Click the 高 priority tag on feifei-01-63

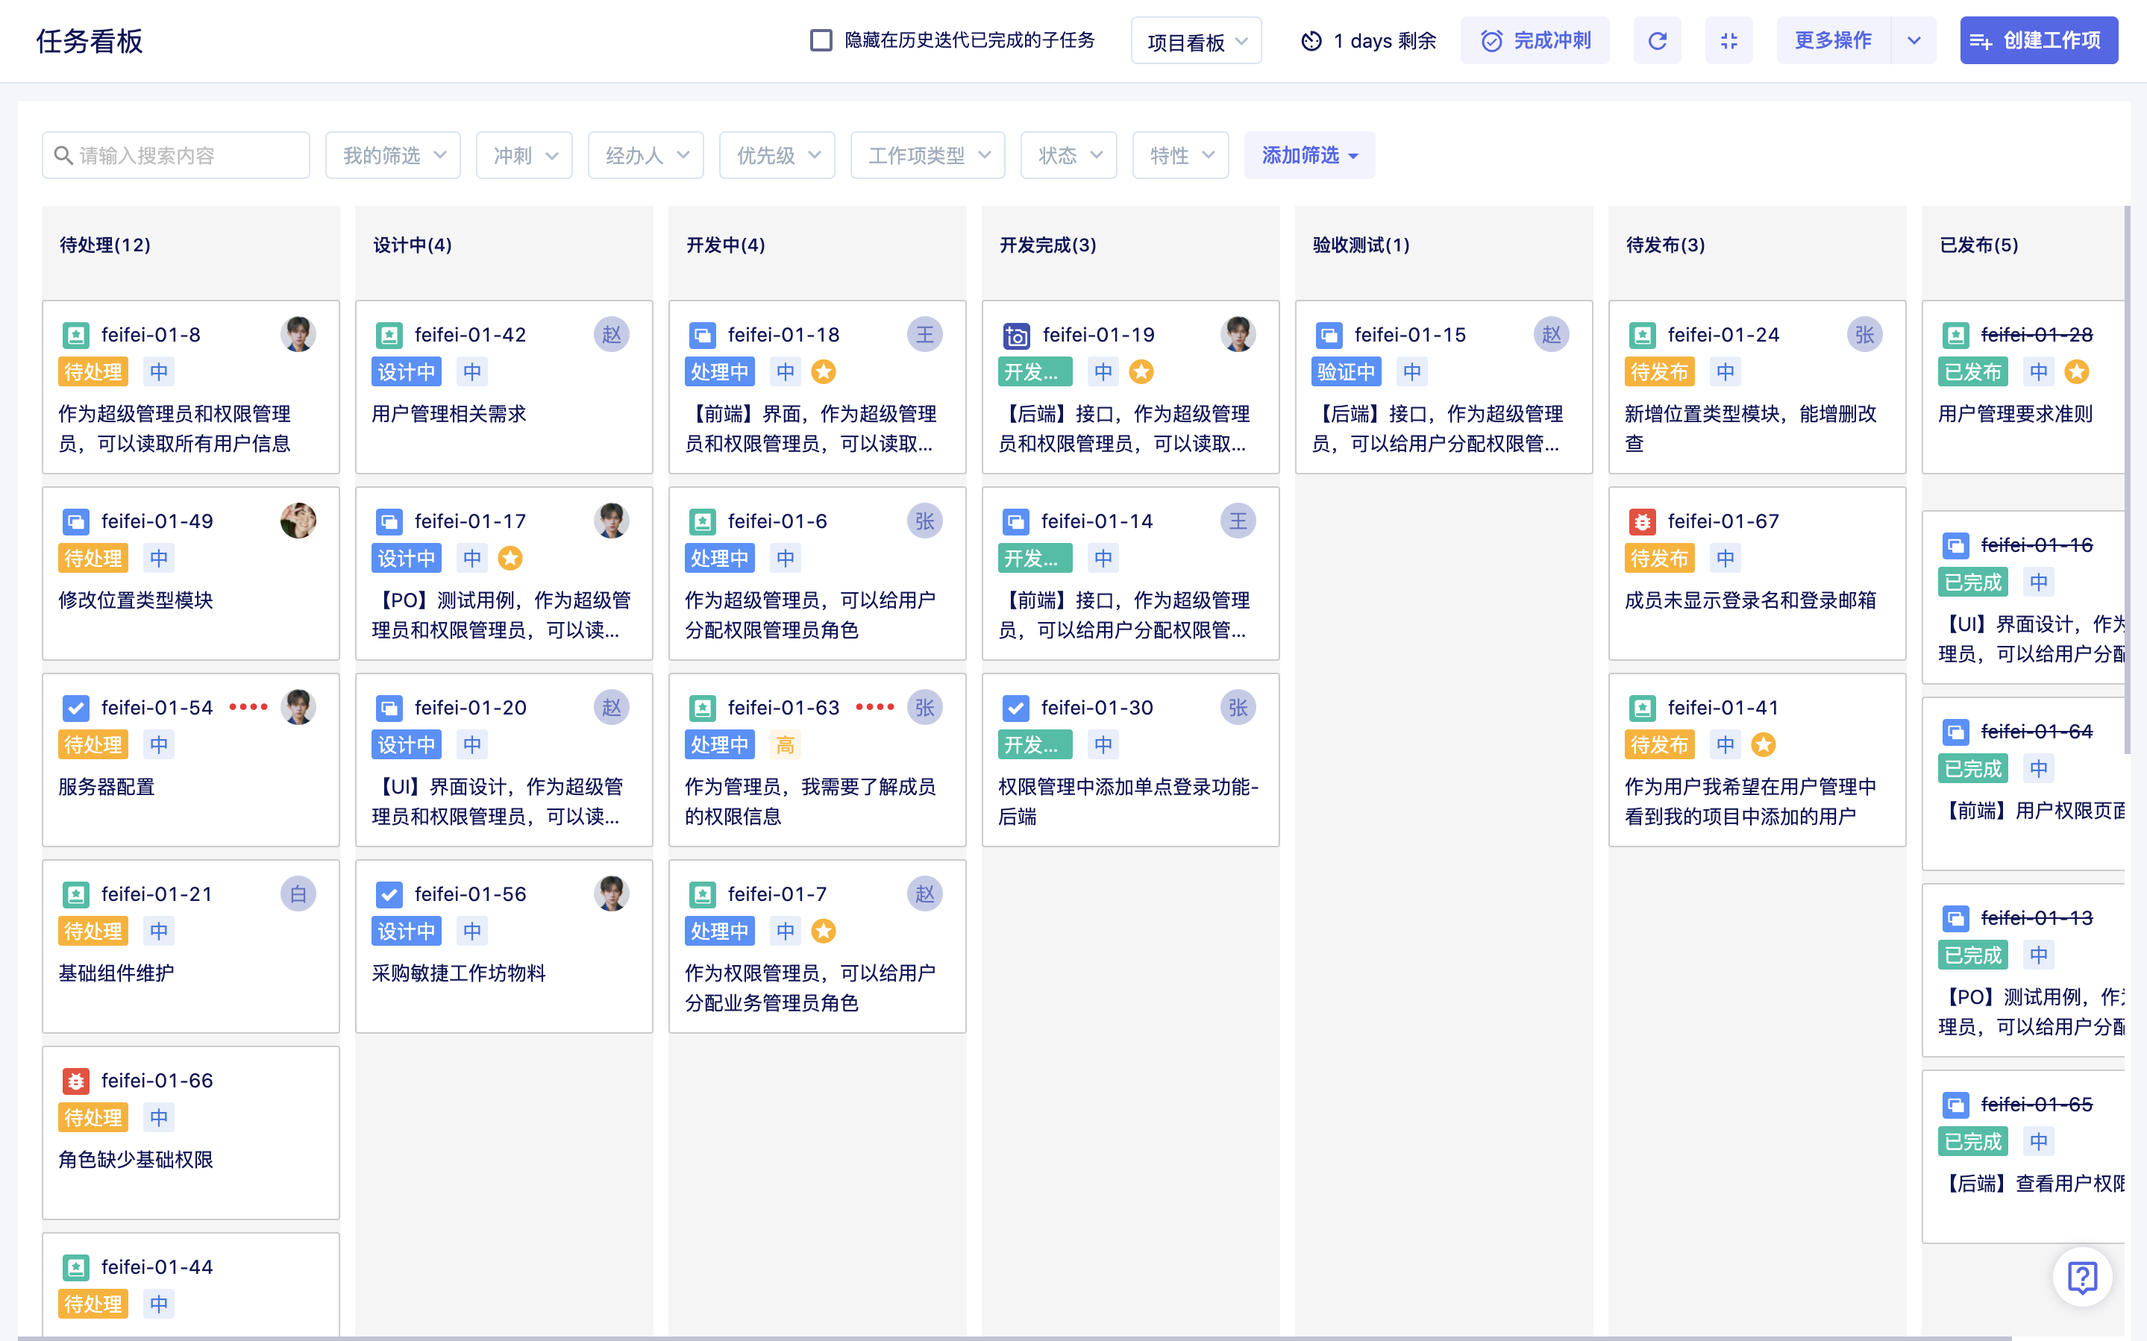point(785,745)
